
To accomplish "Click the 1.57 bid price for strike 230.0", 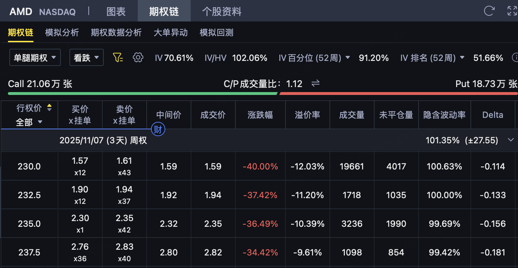I will (x=80, y=161).
